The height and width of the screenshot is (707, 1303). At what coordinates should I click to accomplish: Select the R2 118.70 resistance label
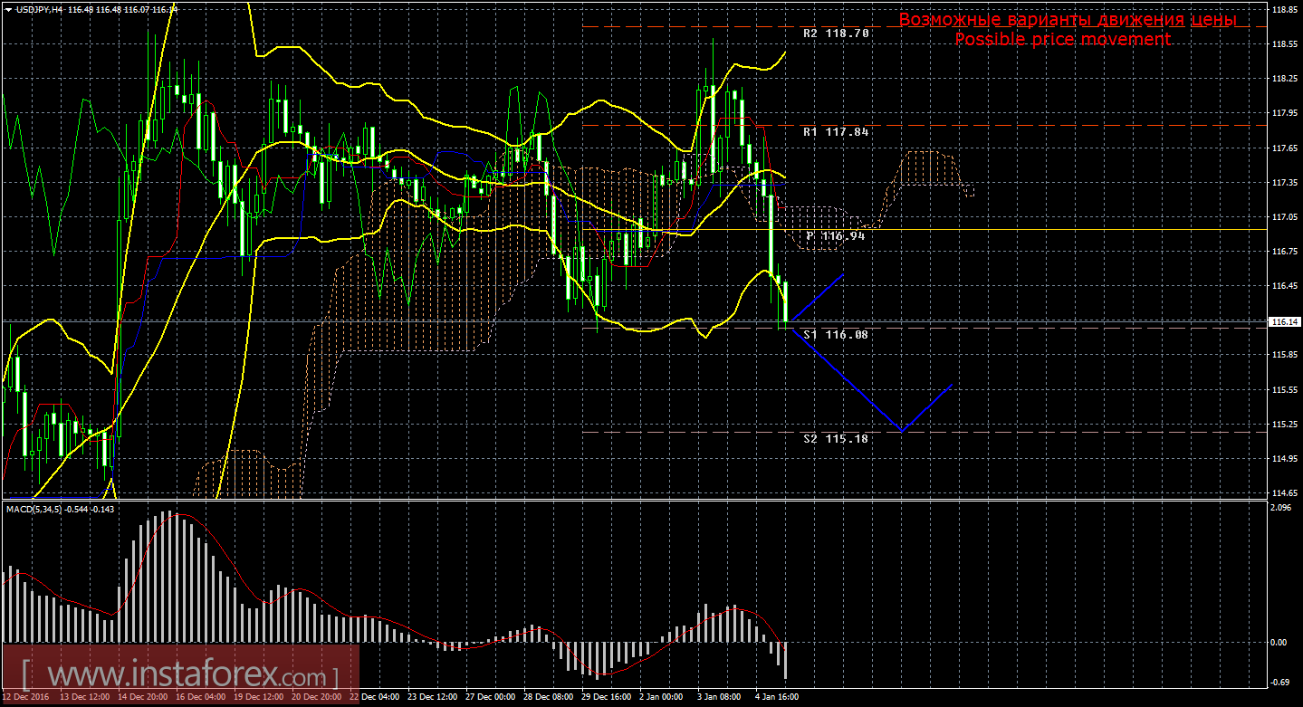click(x=836, y=33)
